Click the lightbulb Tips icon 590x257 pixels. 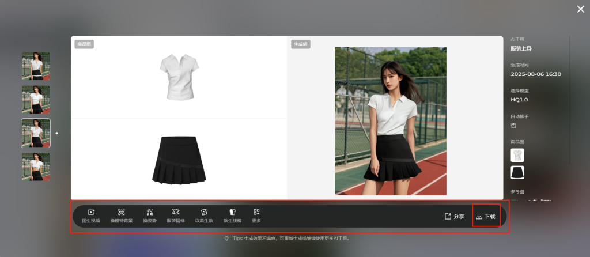pyautogui.click(x=226, y=239)
